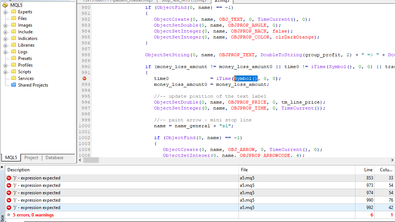
Task: Sort errors by Description column
Action: click(x=122, y=170)
